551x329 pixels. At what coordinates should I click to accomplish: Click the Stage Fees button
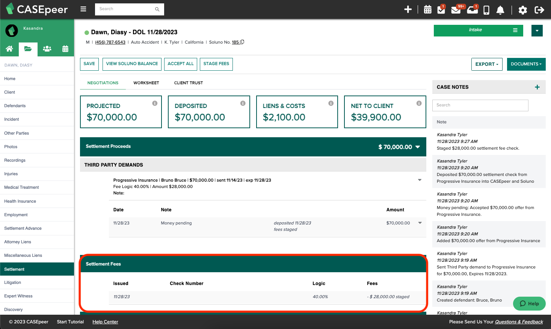[216, 64]
